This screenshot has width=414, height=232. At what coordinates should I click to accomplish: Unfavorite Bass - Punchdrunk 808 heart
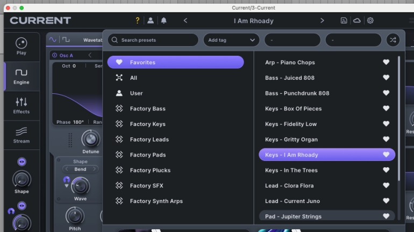point(386,93)
